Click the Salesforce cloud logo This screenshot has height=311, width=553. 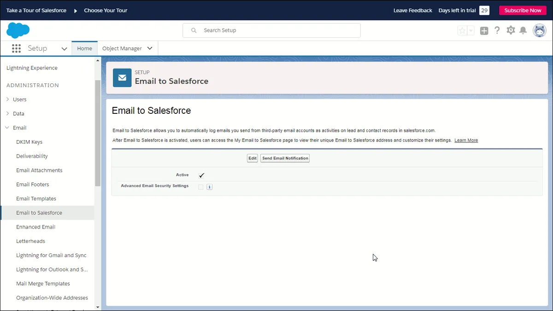coord(18,30)
